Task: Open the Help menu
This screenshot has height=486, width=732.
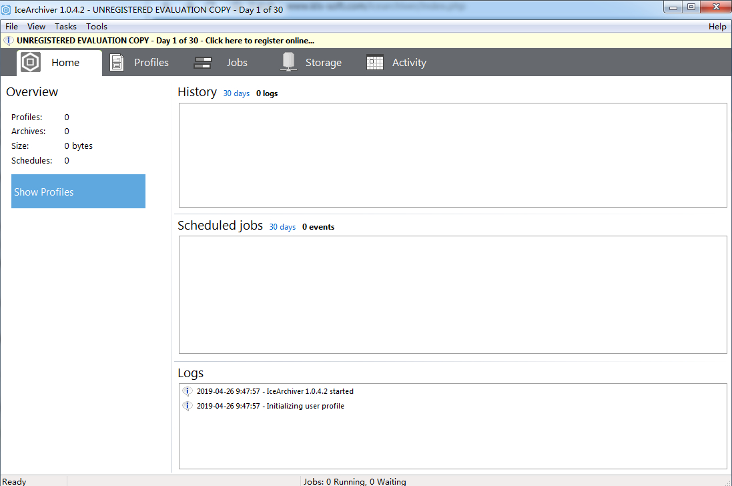Action: click(717, 27)
